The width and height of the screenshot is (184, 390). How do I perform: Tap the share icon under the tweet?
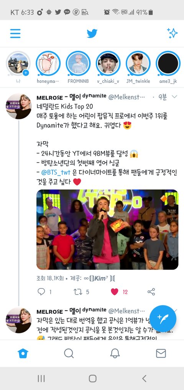click(151, 291)
